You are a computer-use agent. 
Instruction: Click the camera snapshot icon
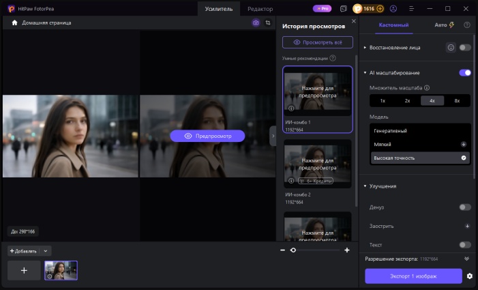point(256,23)
